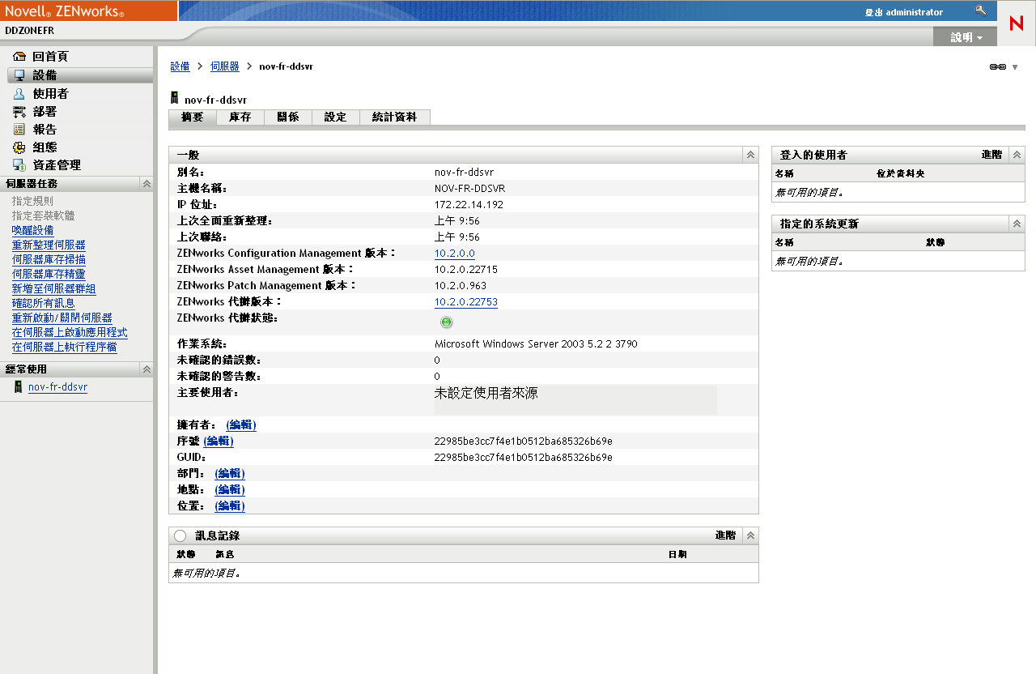Click 進階 in the 訊息記錄 panel

tap(726, 535)
